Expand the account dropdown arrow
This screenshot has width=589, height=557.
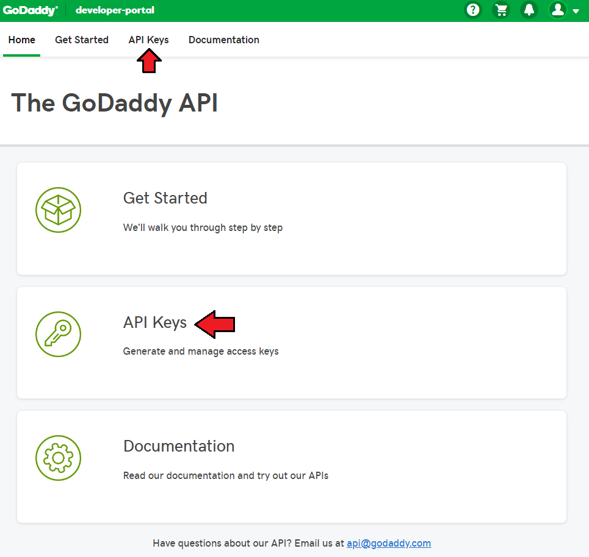[576, 11]
